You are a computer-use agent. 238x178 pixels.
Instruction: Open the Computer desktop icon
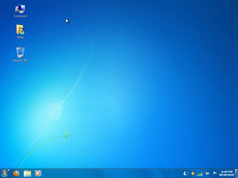[x=20, y=9]
